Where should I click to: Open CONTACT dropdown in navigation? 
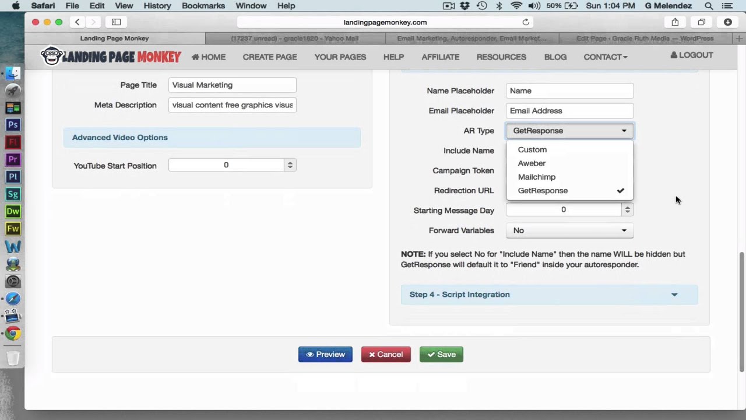click(x=606, y=57)
